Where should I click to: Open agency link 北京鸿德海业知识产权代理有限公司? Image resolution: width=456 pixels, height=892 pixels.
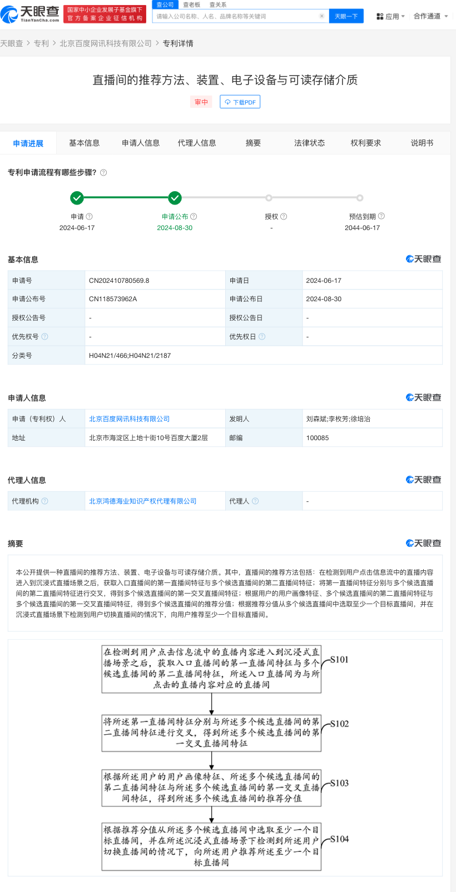(143, 501)
